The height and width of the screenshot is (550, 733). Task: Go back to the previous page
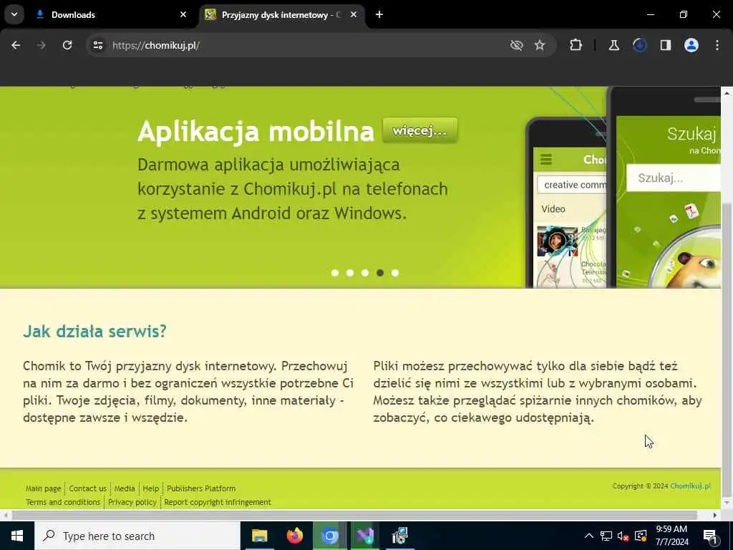[x=16, y=45]
